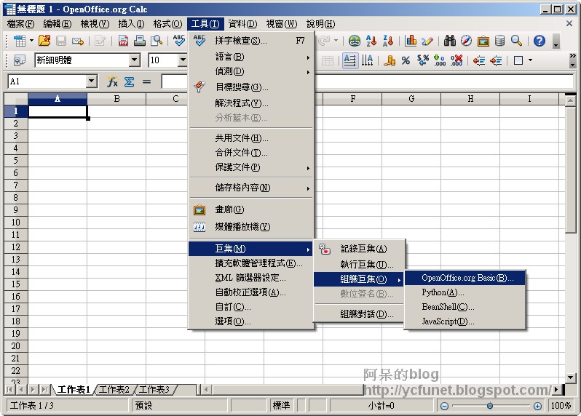Click the Styles and formatting icon
Screen dimensions: 581x416
(x=20, y=60)
